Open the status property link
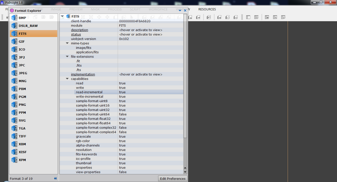This screenshot has height=182, width=337. point(76,35)
